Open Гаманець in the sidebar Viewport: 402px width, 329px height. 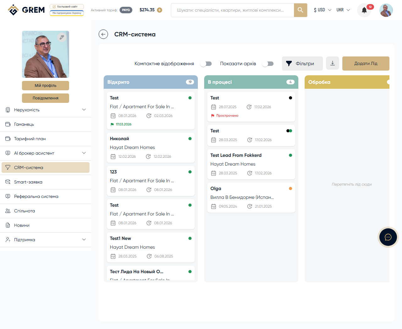tap(24, 124)
